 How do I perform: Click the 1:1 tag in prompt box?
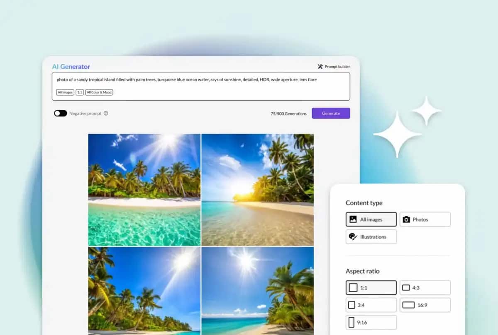[x=80, y=92]
